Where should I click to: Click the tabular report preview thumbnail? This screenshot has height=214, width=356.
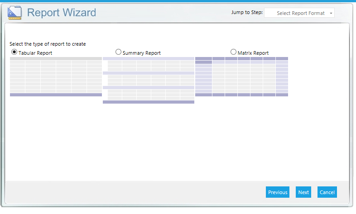tap(56, 77)
